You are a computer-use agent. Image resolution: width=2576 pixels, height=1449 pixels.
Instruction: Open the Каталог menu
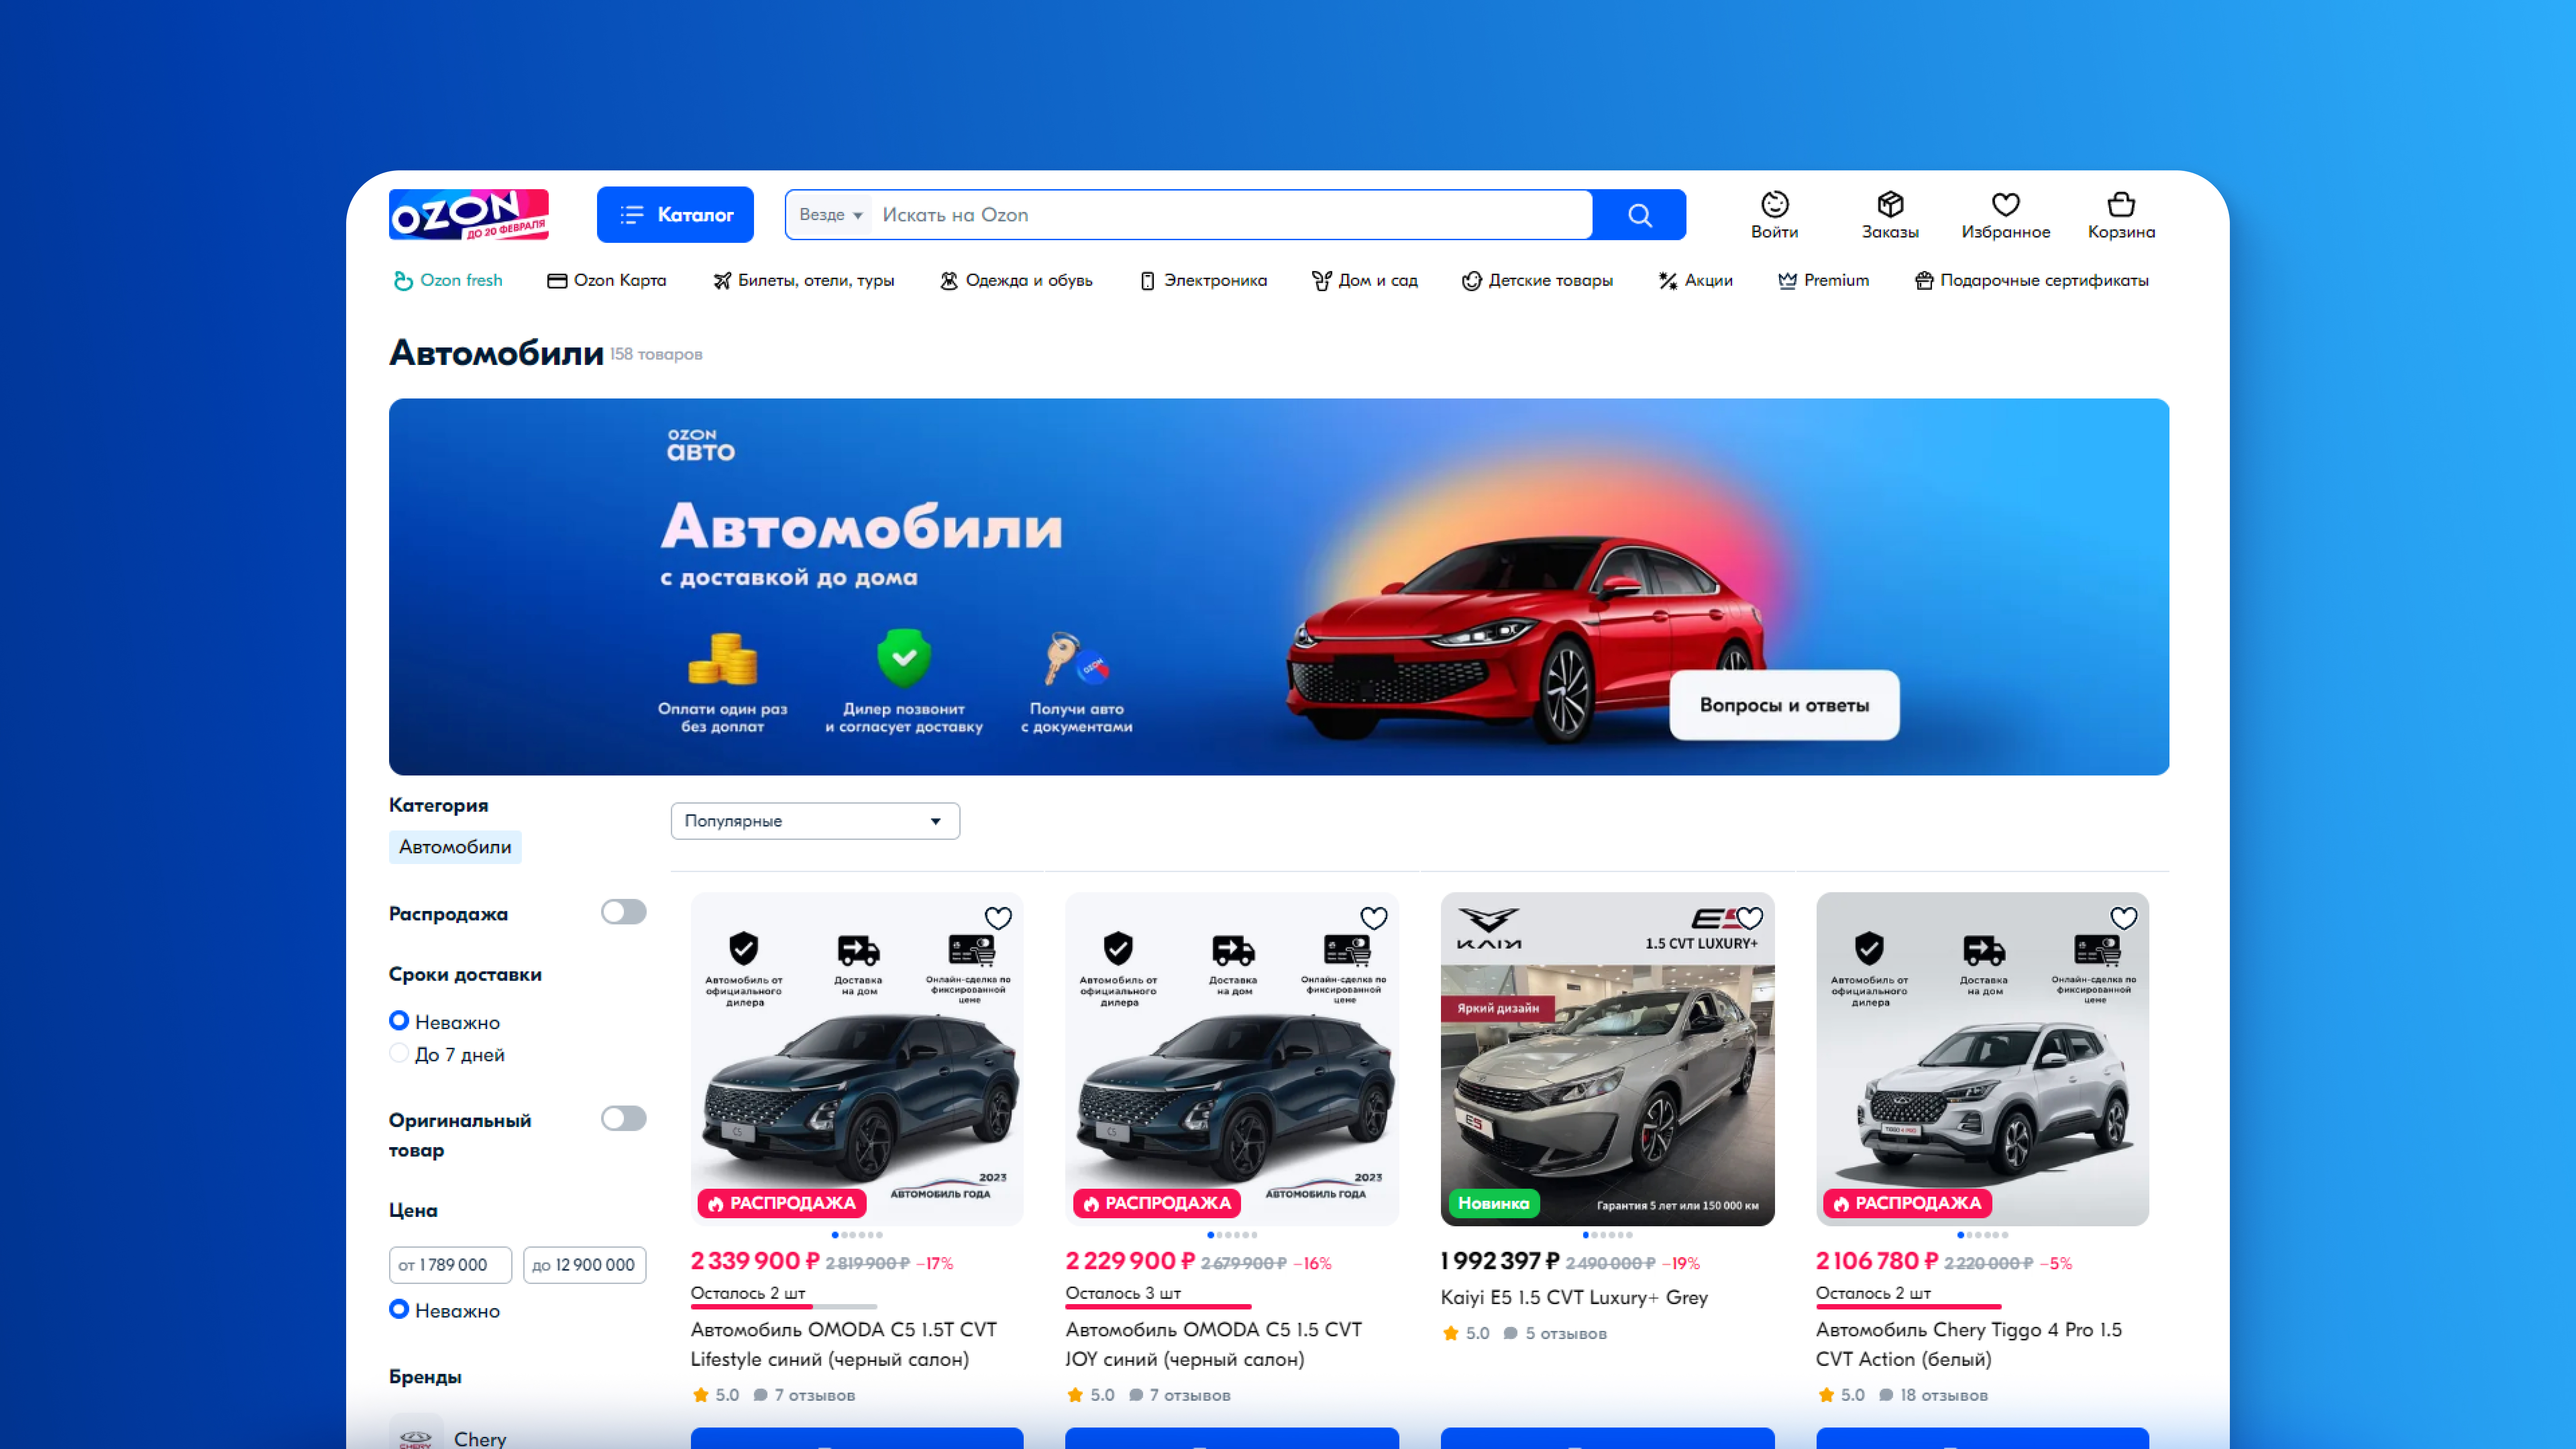pos(675,214)
